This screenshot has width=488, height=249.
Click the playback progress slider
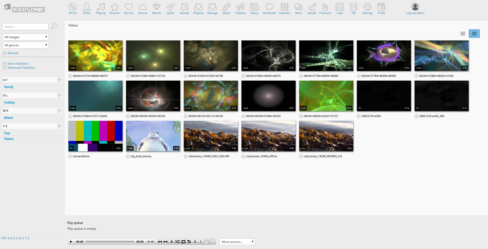pos(110,242)
